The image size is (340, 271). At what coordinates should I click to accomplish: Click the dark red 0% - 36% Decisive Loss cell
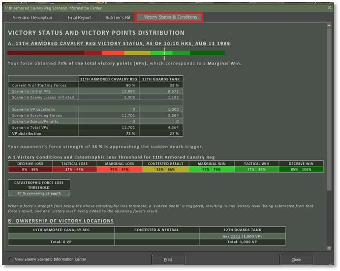[31, 170]
